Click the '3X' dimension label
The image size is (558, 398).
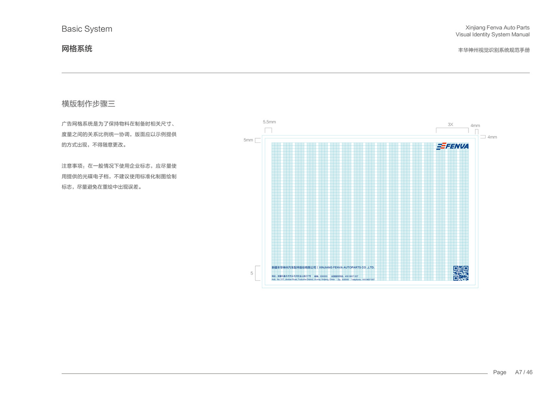(450, 125)
